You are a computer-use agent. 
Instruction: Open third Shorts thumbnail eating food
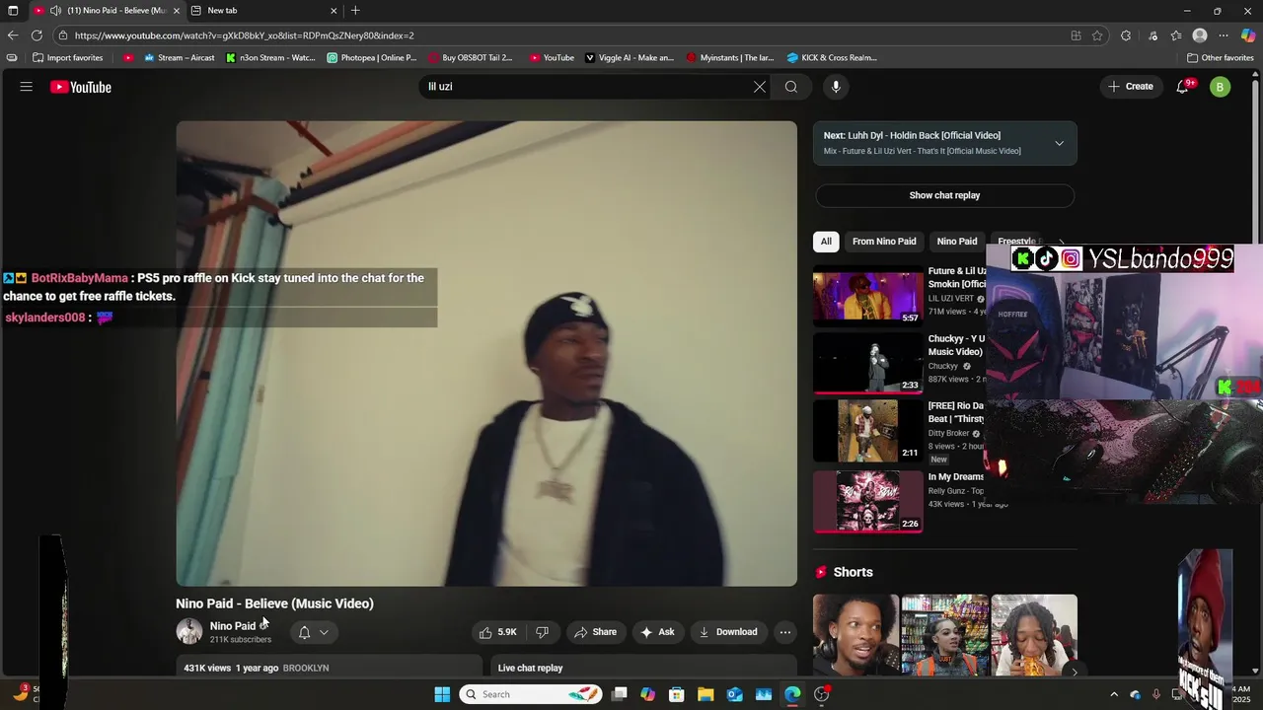(x=1034, y=634)
